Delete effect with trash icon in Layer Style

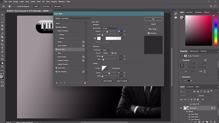click(x=85, y=83)
